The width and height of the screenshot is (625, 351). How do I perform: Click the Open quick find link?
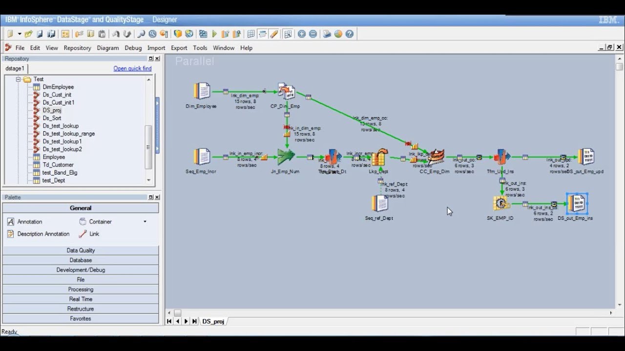pyautogui.click(x=133, y=69)
